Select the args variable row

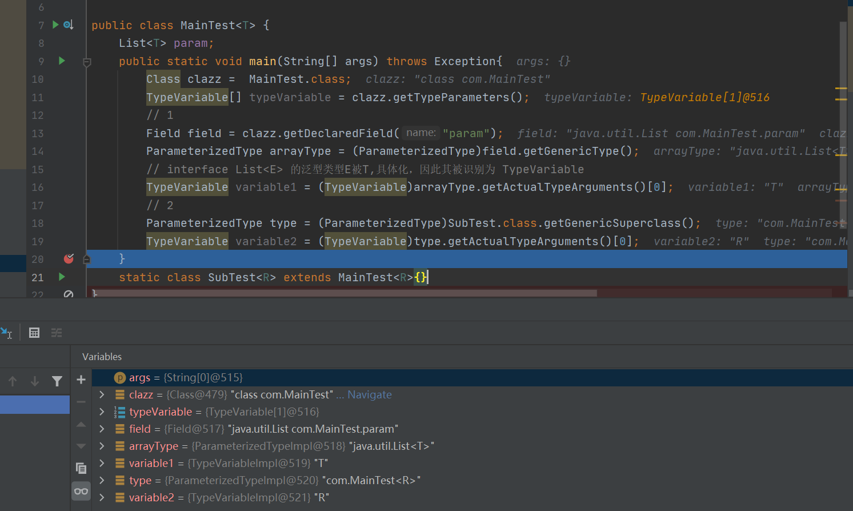pos(472,378)
